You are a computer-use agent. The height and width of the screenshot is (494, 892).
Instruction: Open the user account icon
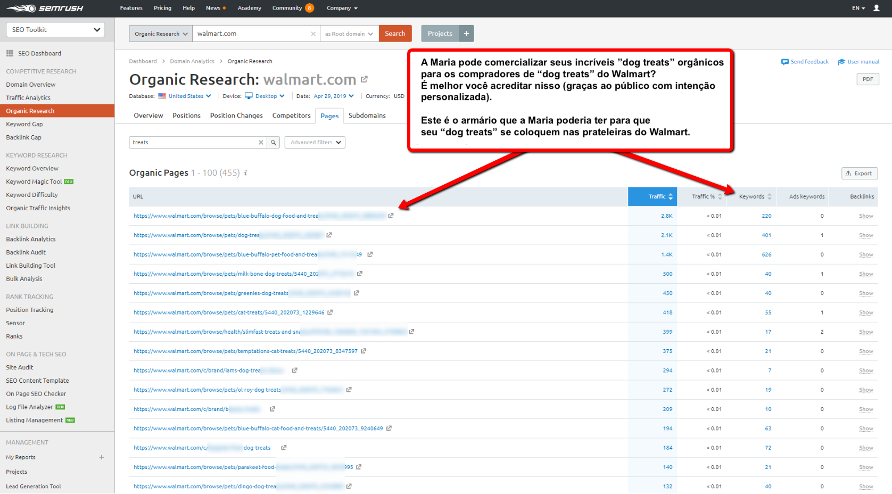[876, 8]
